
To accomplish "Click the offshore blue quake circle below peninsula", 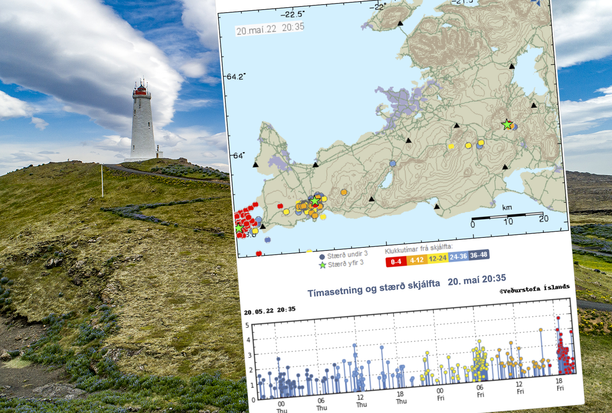I will click(268, 240).
